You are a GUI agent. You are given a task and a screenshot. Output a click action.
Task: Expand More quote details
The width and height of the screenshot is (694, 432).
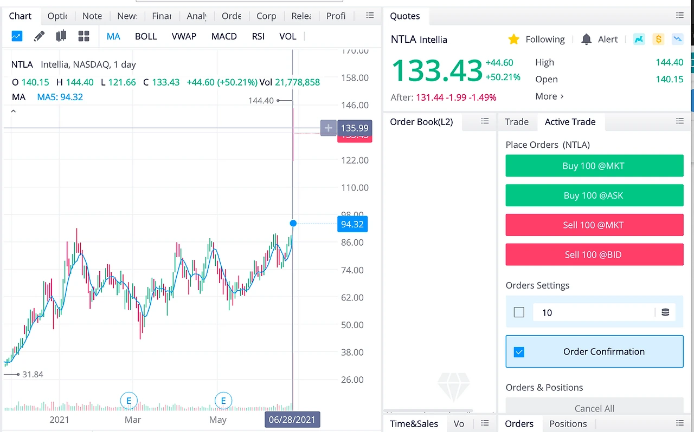coord(549,96)
